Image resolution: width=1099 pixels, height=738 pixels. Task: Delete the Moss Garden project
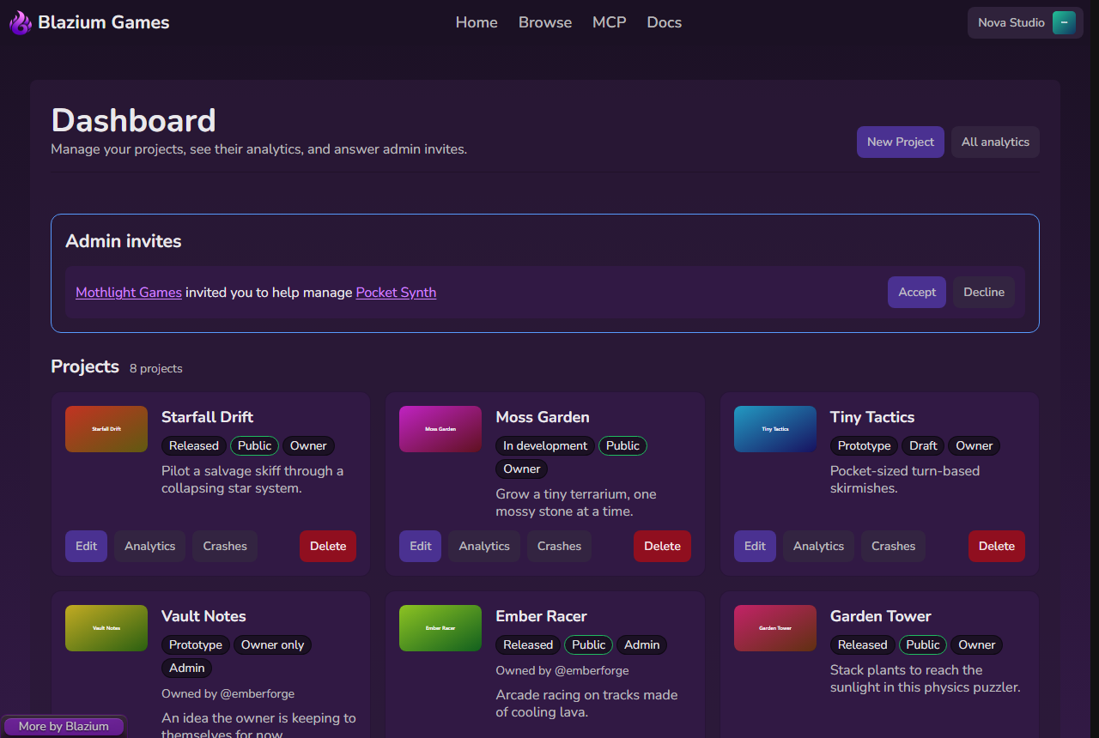(662, 546)
